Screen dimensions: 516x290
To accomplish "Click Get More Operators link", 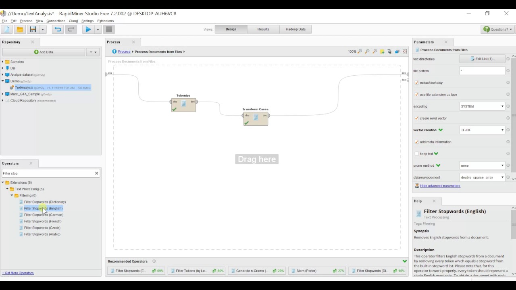I will (18, 273).
